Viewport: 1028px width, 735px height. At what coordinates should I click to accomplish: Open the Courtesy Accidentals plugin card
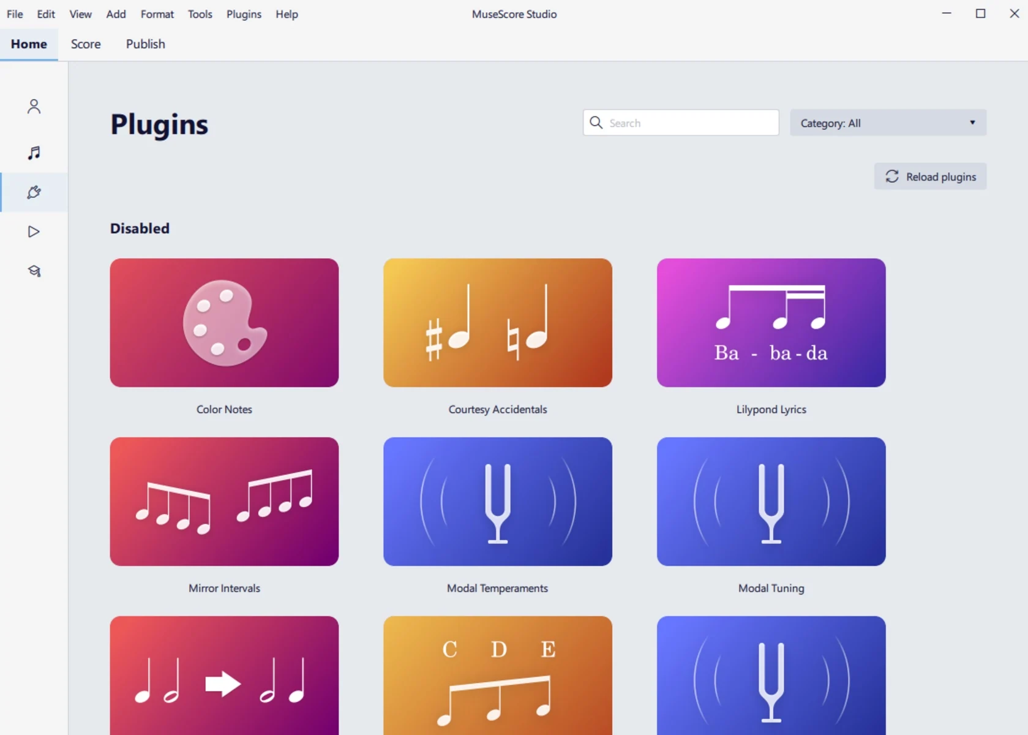(x=498, y=323)
